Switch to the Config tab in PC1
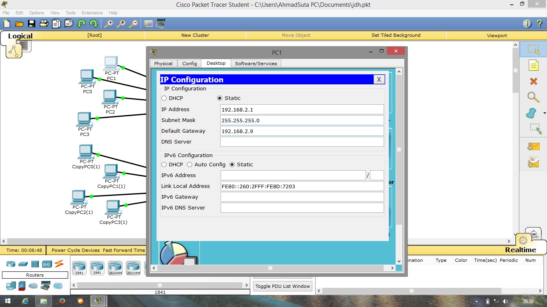Image resolution: width=547 pixels, height=307 pixels. point(189,64)
